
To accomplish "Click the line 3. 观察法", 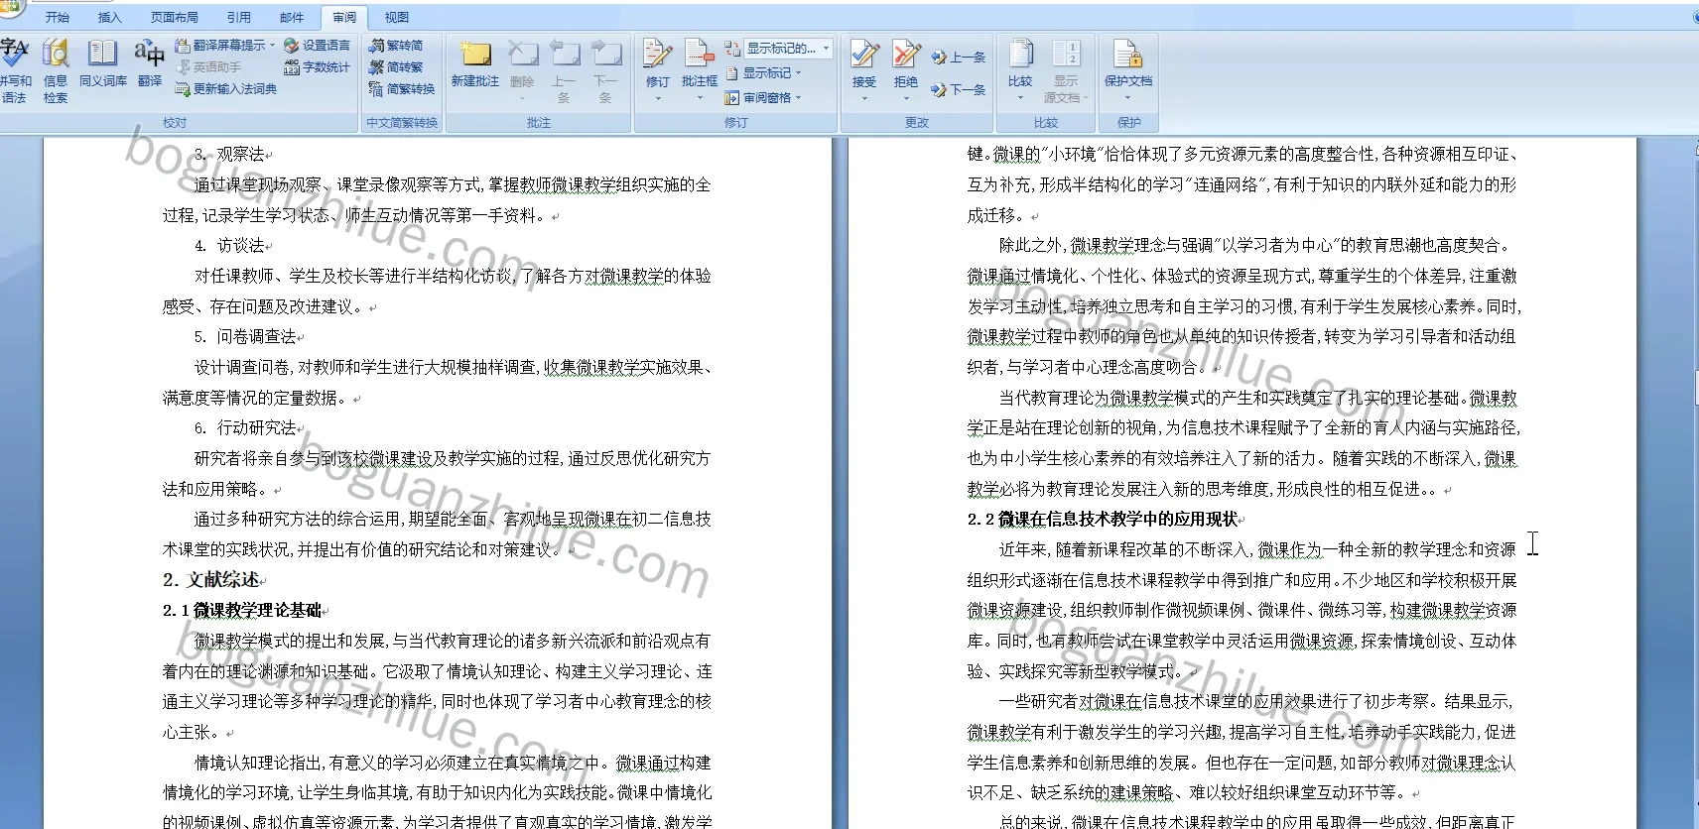I will tap(230, 155).
